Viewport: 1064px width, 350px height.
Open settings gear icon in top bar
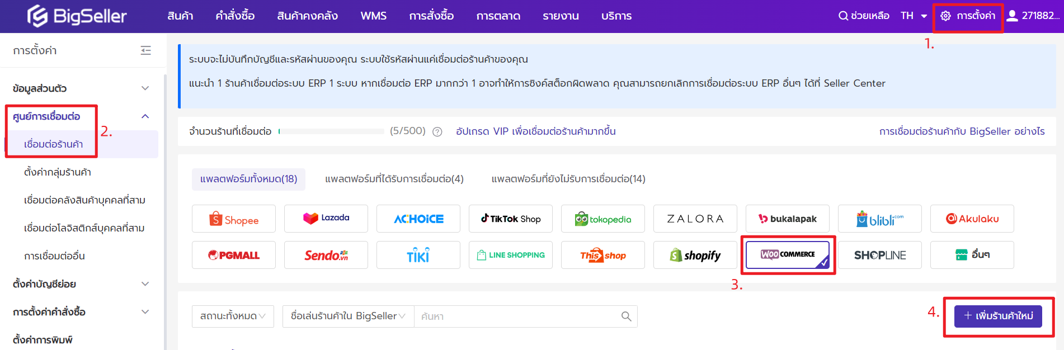(945, 16)
